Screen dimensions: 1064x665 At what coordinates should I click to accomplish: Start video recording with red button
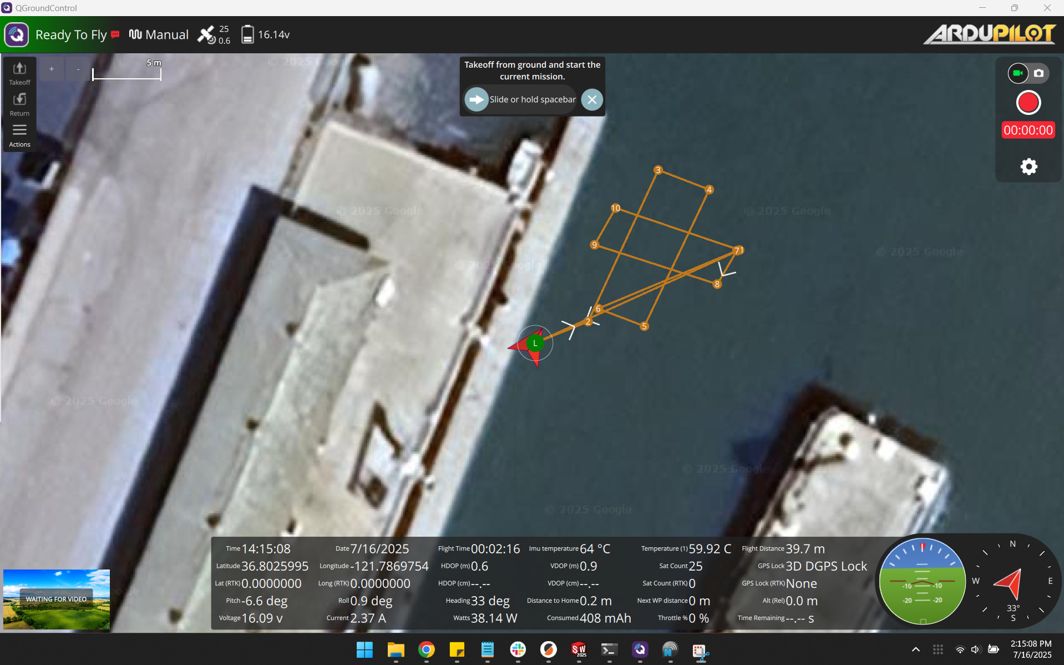1028,103
